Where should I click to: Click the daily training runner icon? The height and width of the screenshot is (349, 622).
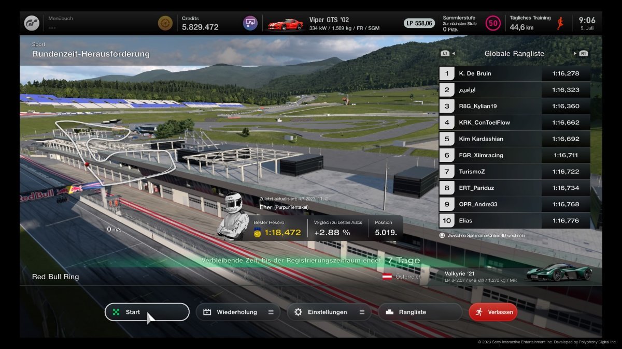click(x=560, y=23)
